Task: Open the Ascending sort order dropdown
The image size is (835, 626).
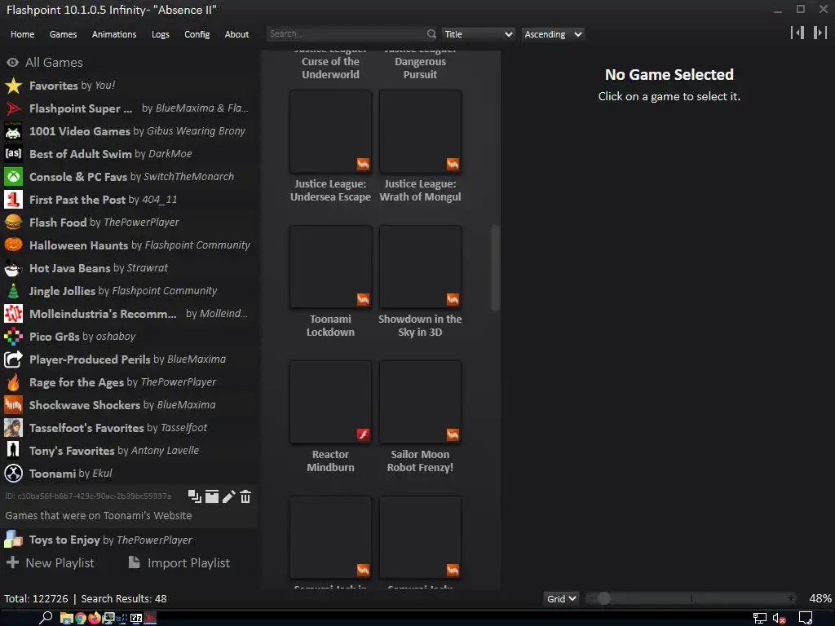Action: pos(553,34)
